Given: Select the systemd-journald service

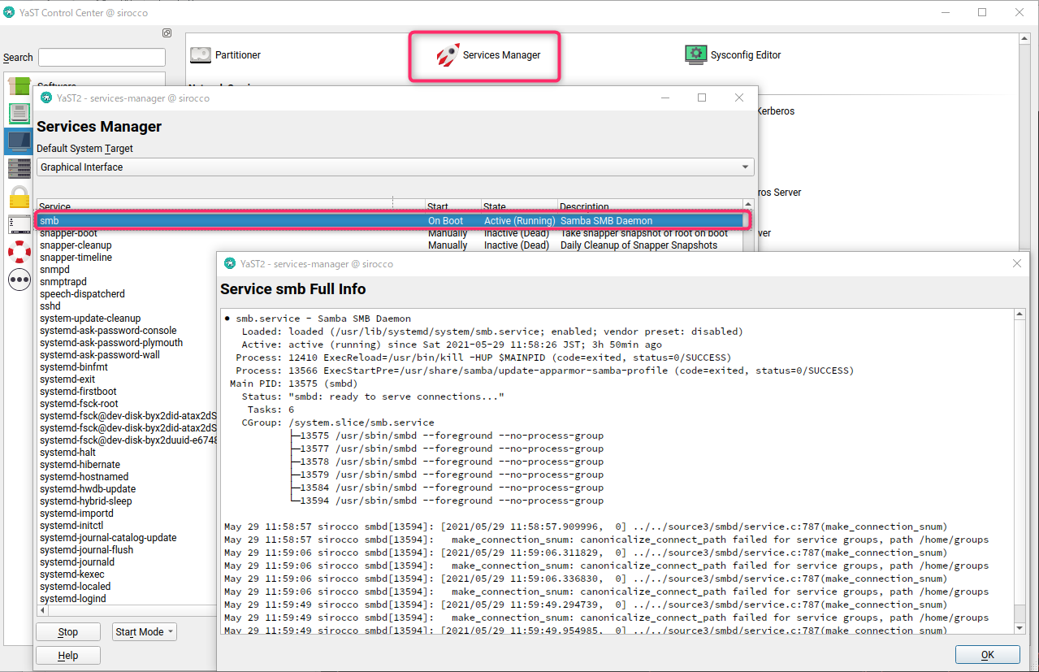Looking at the screenshot, I should [x=77, y=562].
